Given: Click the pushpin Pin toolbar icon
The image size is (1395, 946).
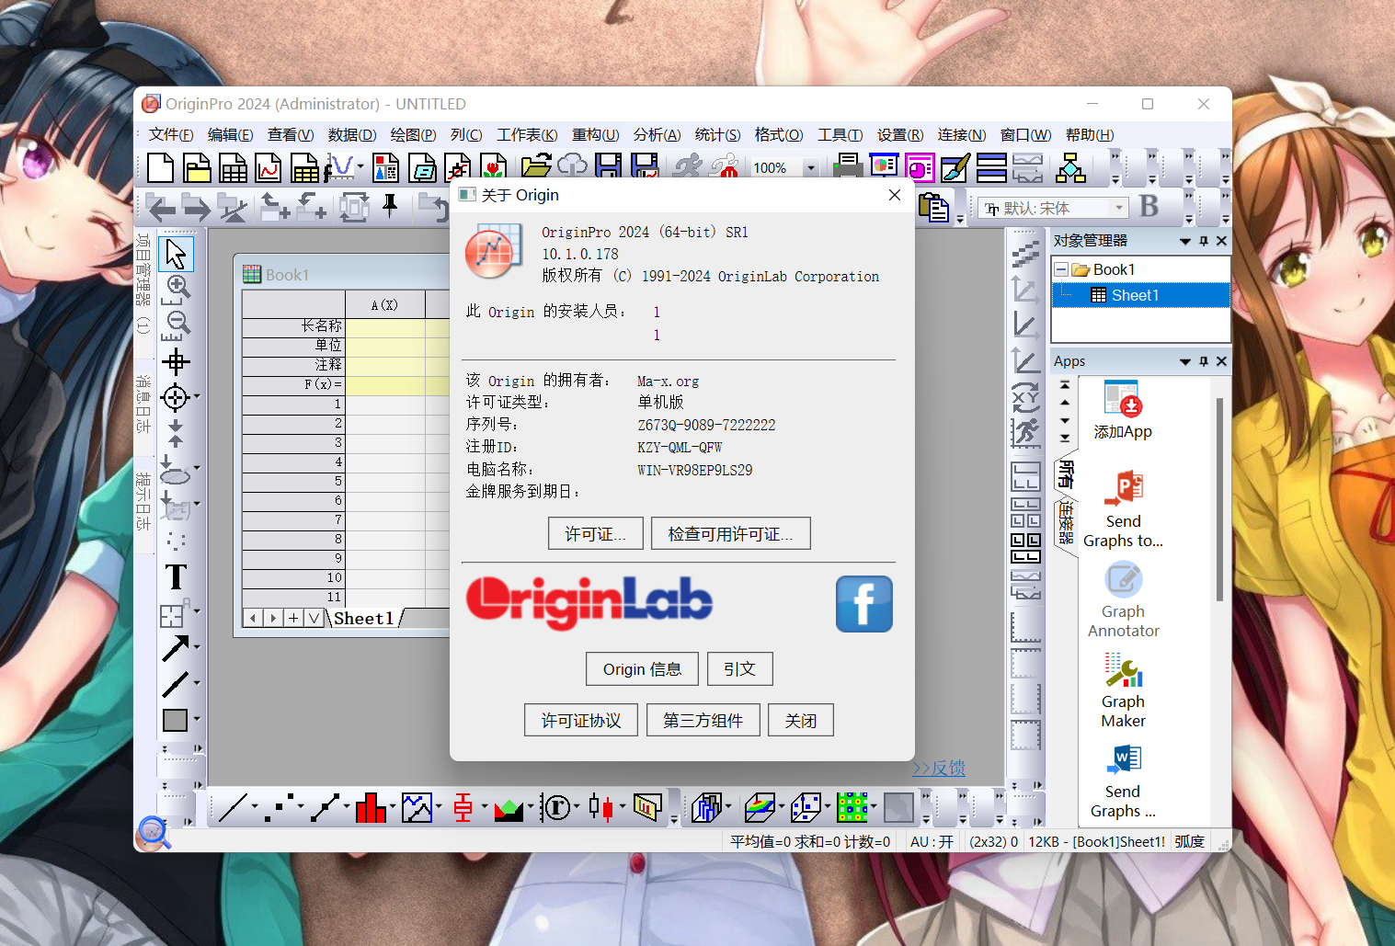Looking at the screenshot, I should pos(390,206).
